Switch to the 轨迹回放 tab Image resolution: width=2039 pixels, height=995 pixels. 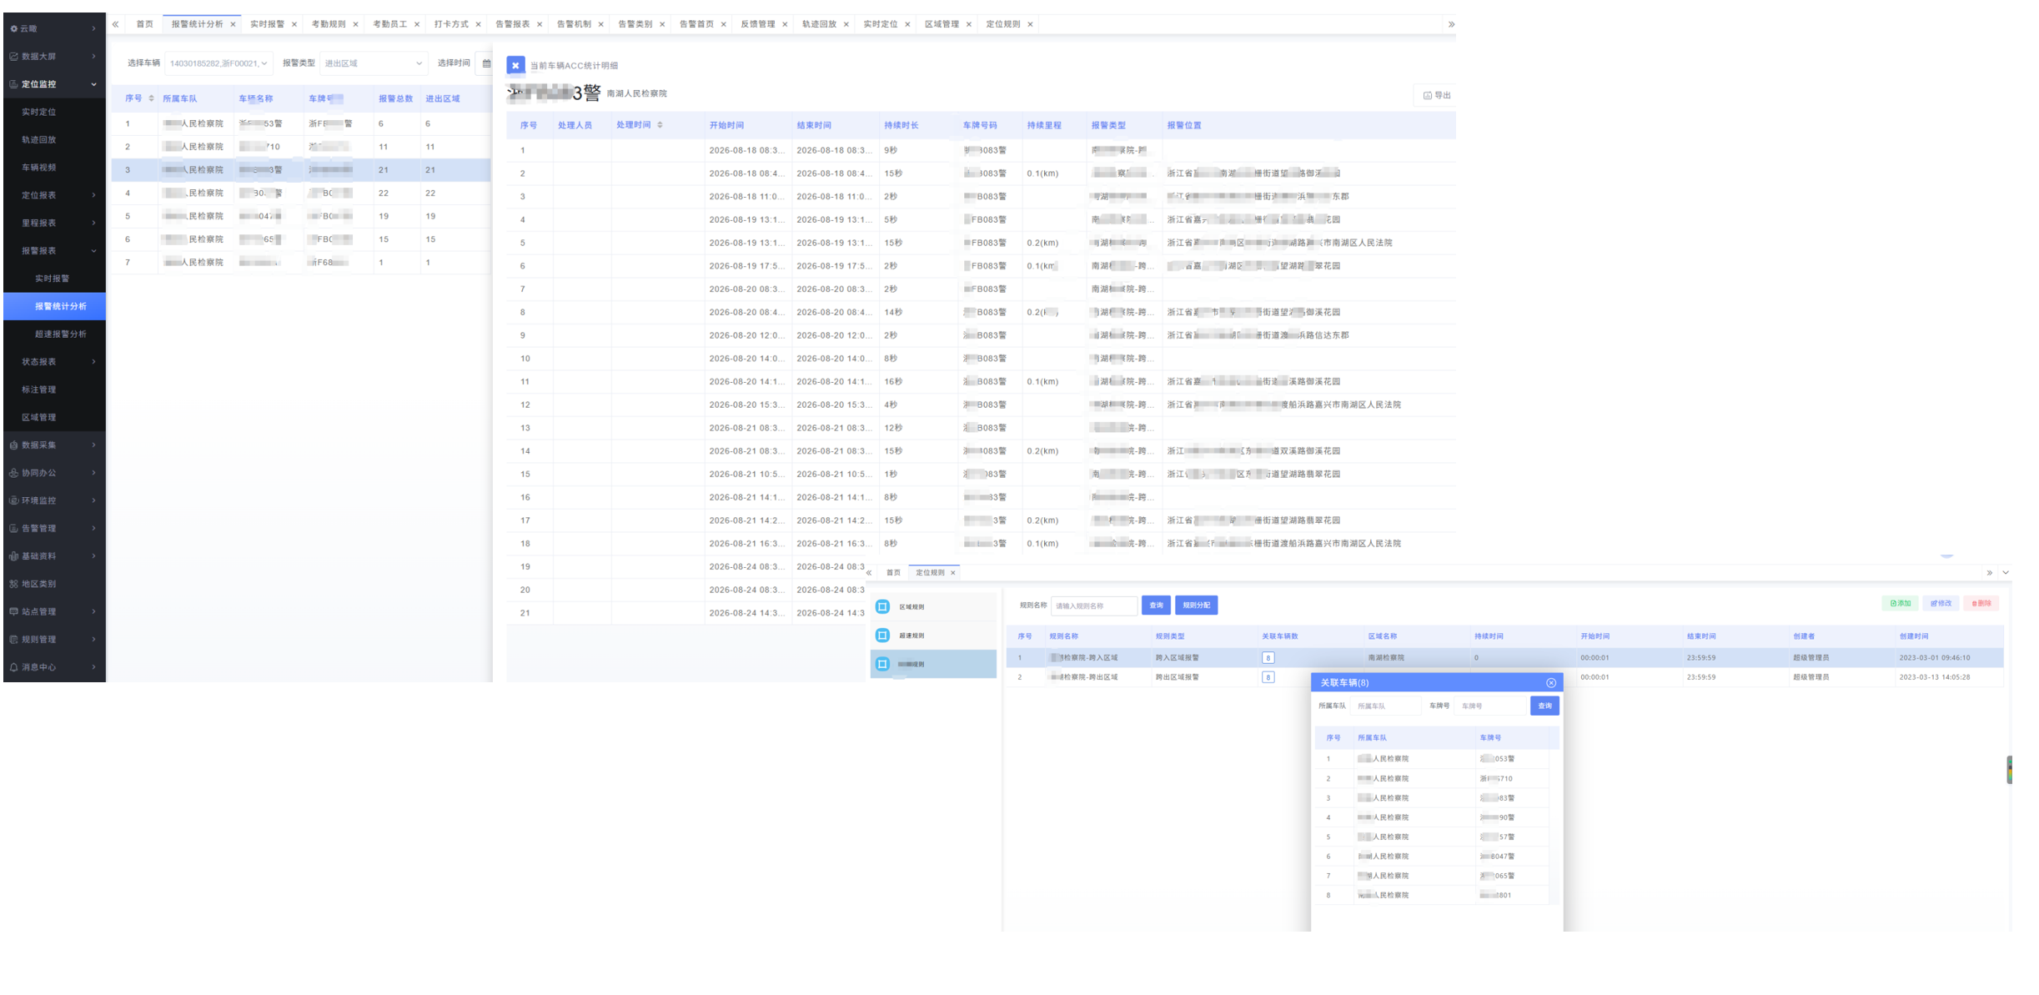819,24
